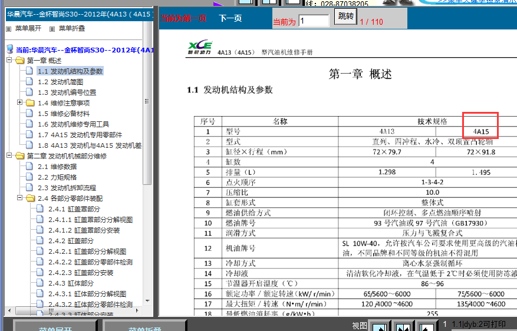This screenshot has height=331, width=517.
Task: Click the page number input field
Action: point(314,21)
